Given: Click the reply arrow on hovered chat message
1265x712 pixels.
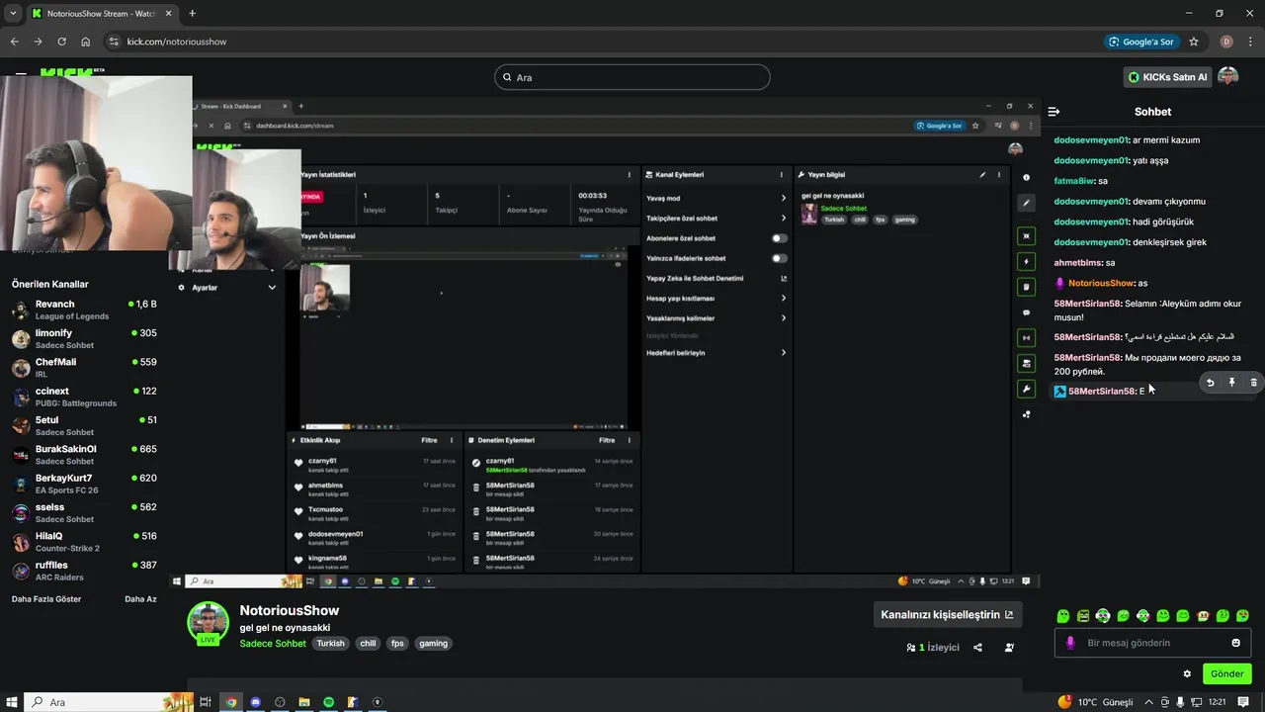Looking at the screenshot, I should coord(1211,383).
